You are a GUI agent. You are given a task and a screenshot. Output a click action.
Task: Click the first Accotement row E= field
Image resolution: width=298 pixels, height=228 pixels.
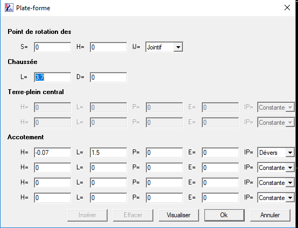[x=220, y=153]
